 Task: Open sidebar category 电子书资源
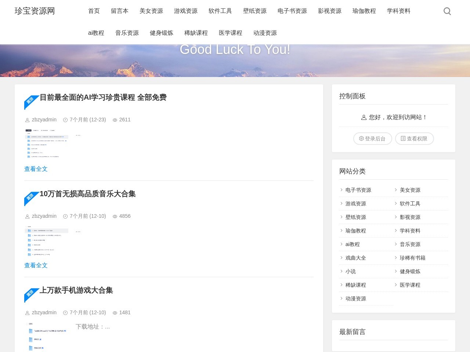pyautogui.click(x=358, y=190)
